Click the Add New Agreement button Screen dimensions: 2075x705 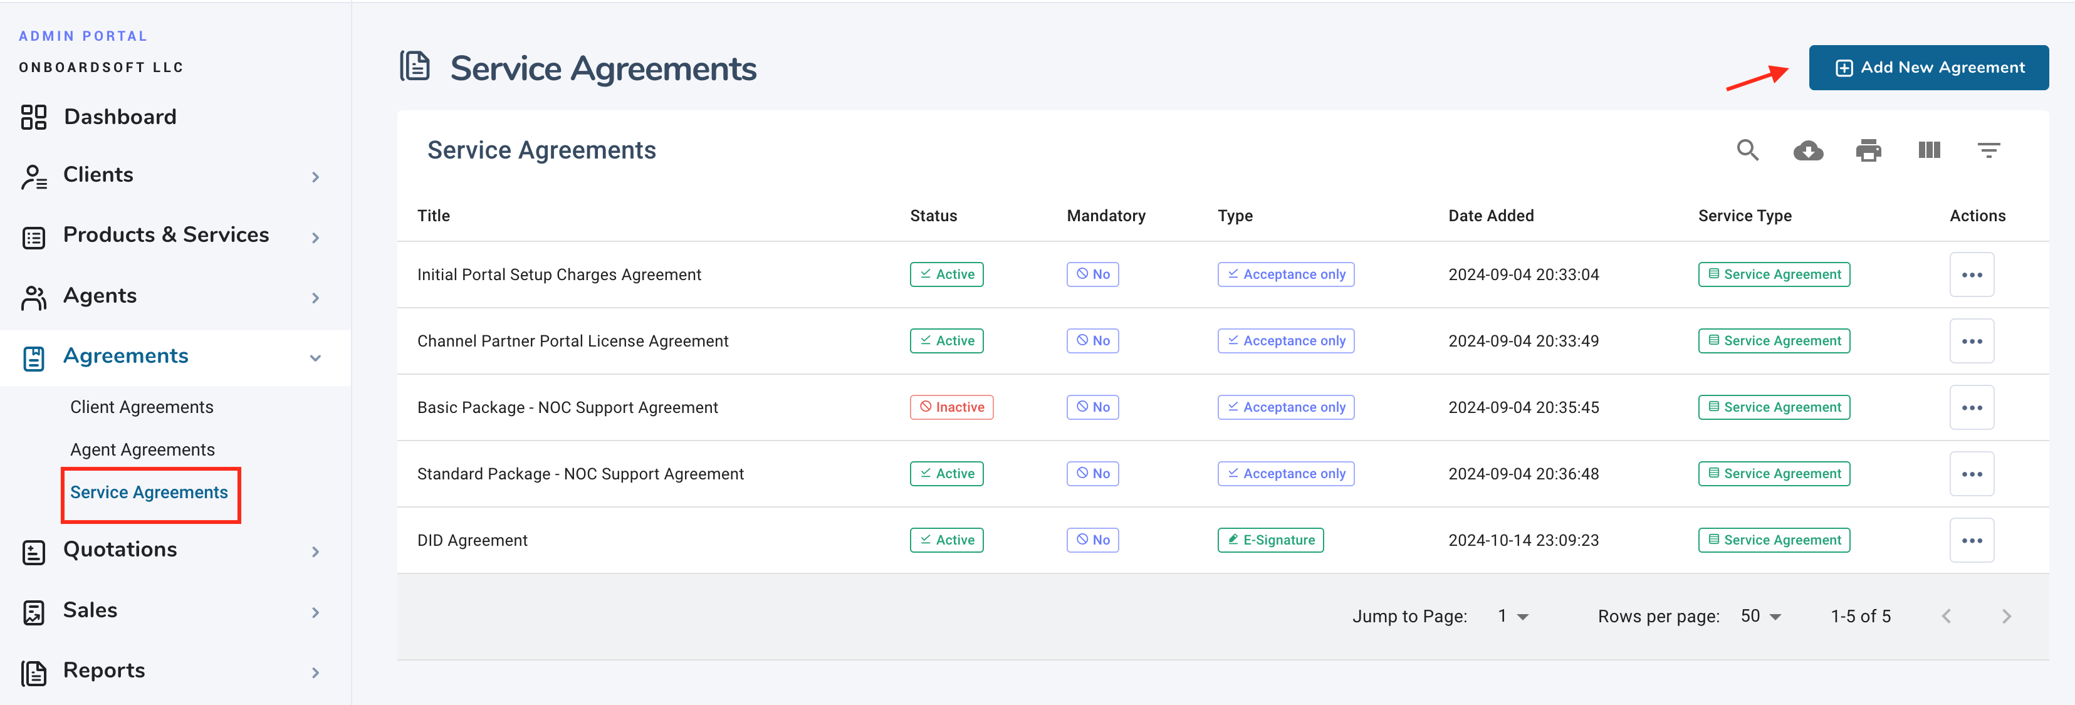pyautogui.click(x=1928, y=67)
